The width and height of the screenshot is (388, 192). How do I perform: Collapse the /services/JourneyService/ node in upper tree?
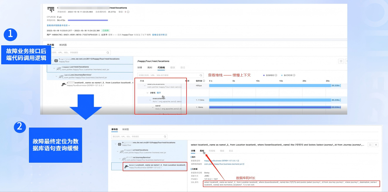[x=57, y=76]
